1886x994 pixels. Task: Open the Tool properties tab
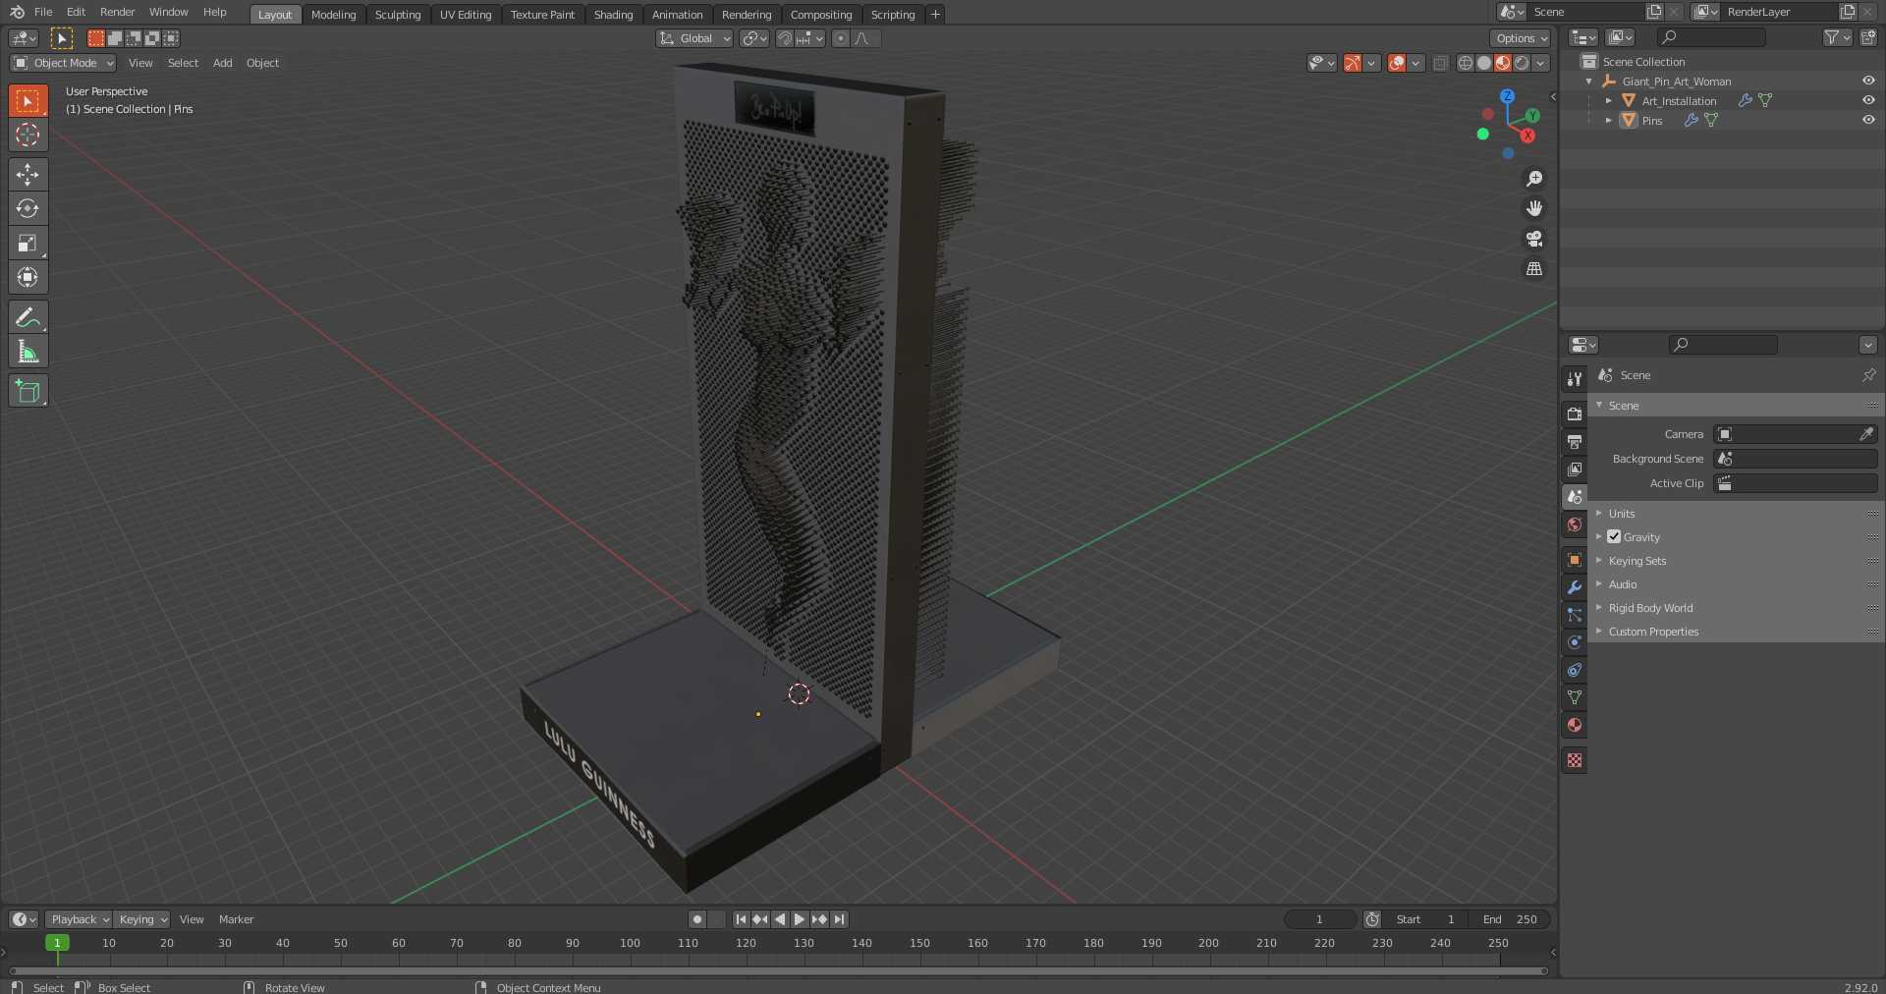pos(1575,378)
